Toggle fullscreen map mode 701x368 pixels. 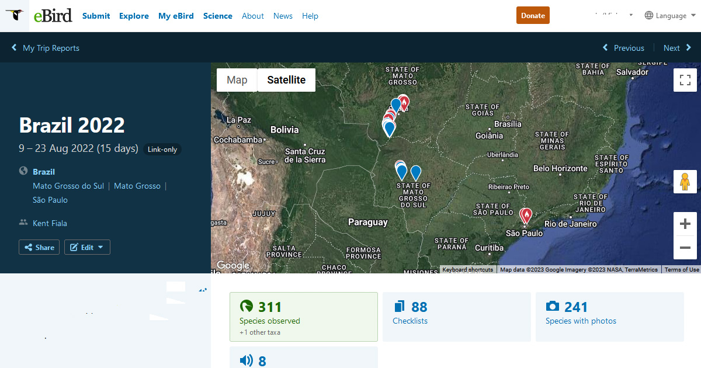click(685, 80)
